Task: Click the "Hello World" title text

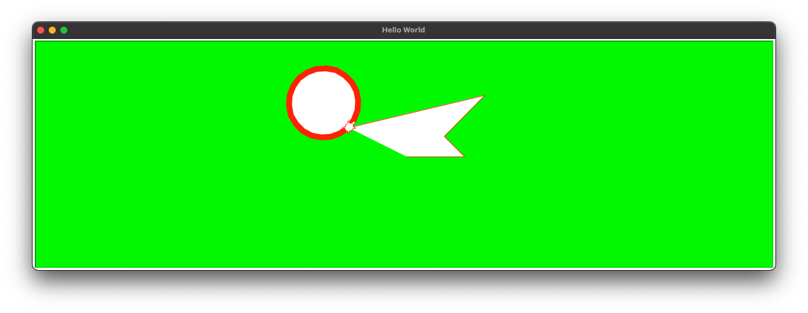Action: pyautogui.click(x=403, y=30)
